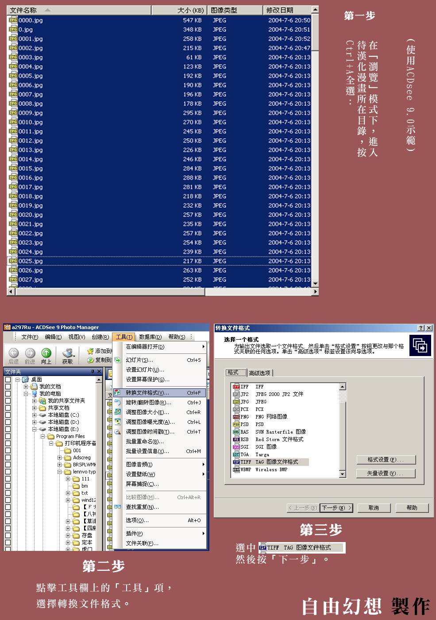This screenshot has width=436, height=620.
Task: Click the 获取 (Acquire) scanner icon
Action: point(68,353)
